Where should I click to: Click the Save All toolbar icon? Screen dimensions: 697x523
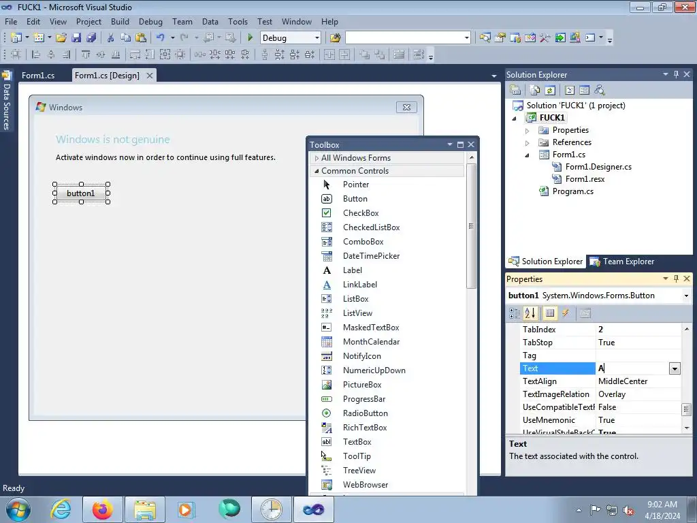coord(91,38)
